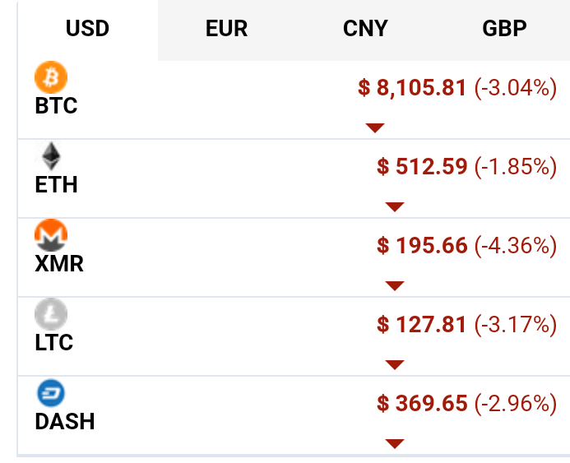Switch to the USD currency tab
This screenshot has width=570, height=463.
tap(88, 28)
